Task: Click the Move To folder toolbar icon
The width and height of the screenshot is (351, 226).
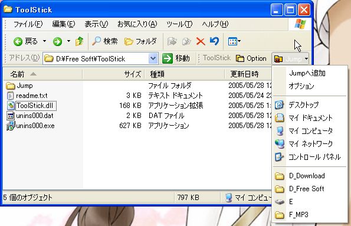Action: click(x=172, y=41)
